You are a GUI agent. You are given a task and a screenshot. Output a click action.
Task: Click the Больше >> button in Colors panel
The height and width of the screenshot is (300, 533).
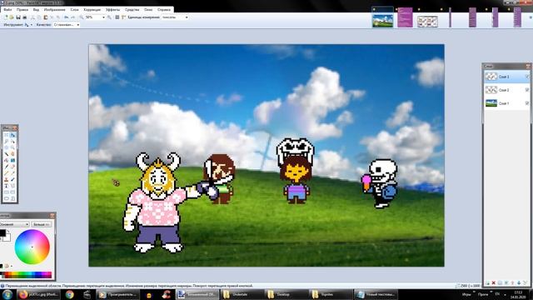coord(42,224)
